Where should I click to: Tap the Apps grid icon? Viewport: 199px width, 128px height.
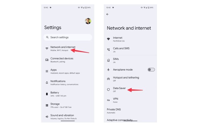click(47, 71)
